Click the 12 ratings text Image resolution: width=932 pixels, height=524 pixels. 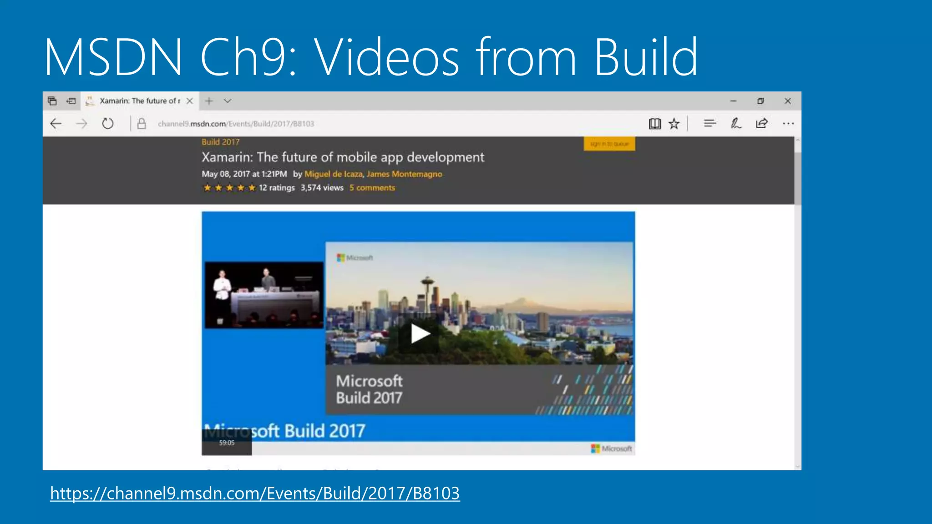277,188
